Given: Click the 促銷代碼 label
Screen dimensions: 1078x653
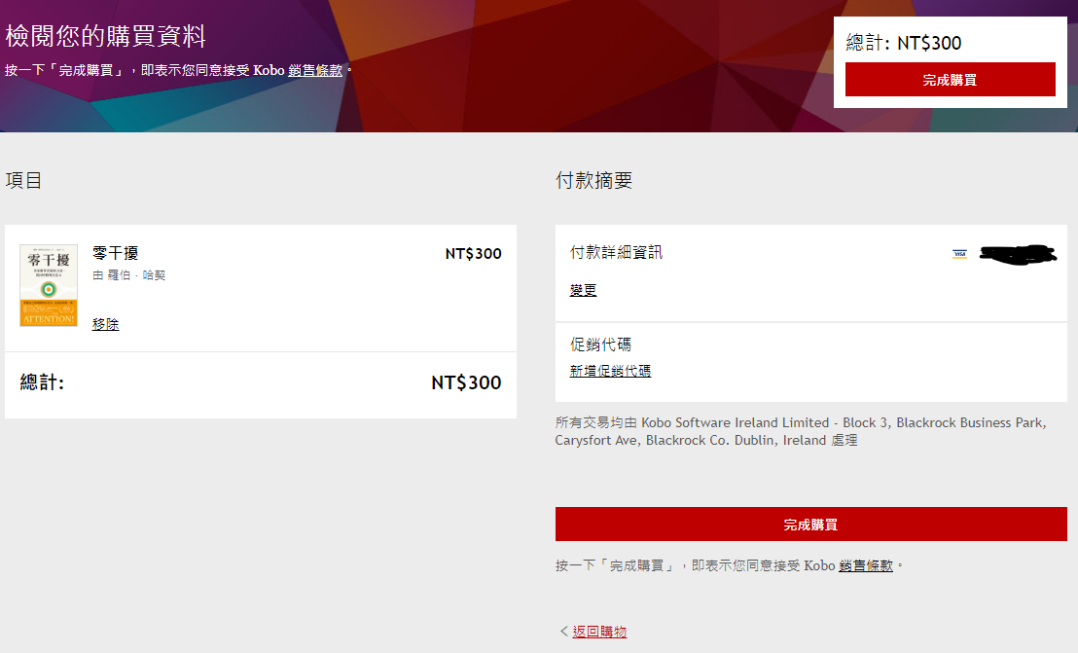Looking at the screenshot, I should [x=600, y=345].
